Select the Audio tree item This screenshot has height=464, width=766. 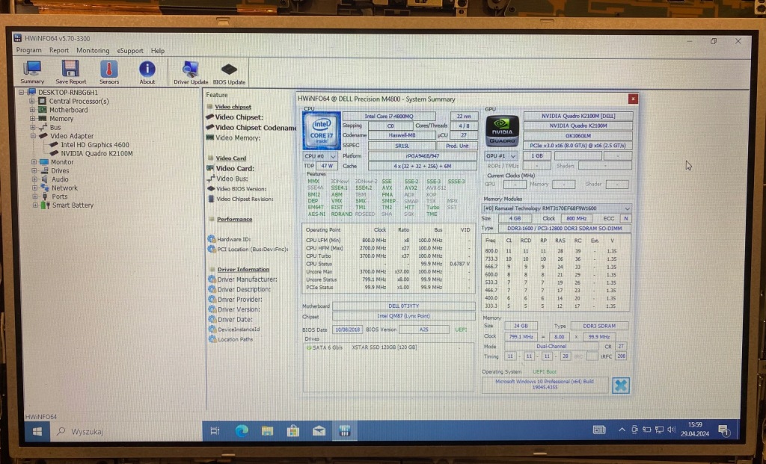60,179
